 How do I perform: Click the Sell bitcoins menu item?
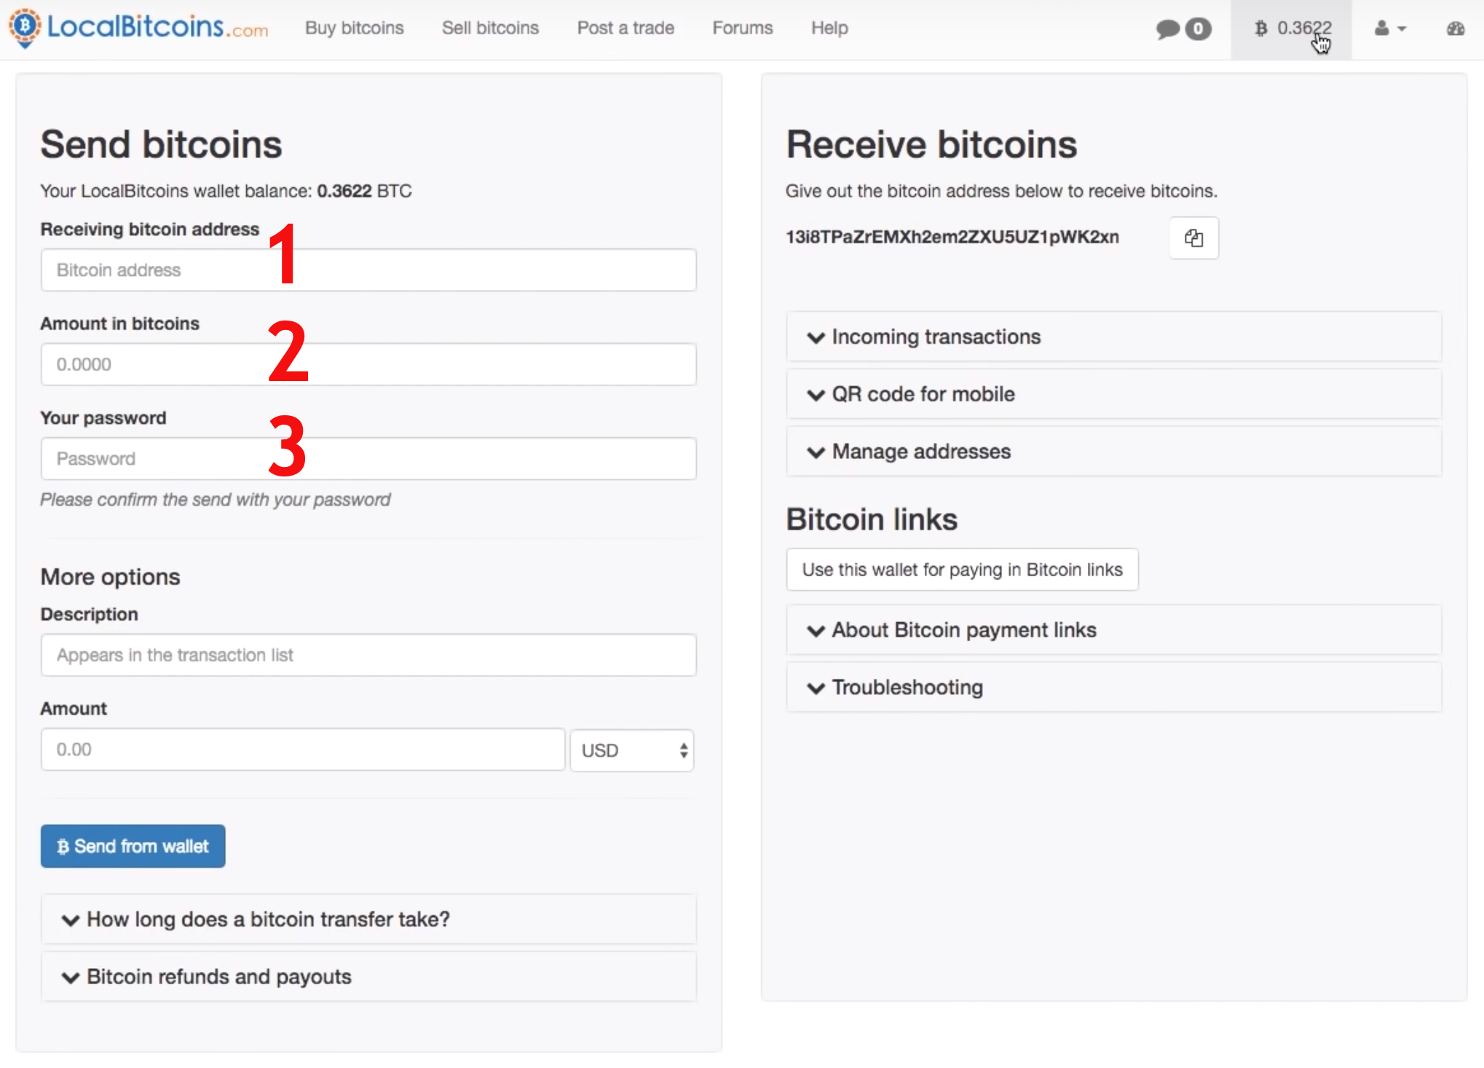(489, 28)
